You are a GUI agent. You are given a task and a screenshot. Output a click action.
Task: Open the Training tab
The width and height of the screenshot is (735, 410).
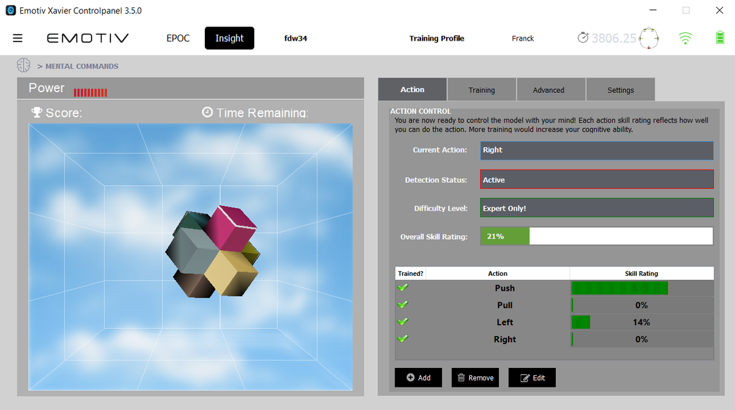(x=481, y=89)
